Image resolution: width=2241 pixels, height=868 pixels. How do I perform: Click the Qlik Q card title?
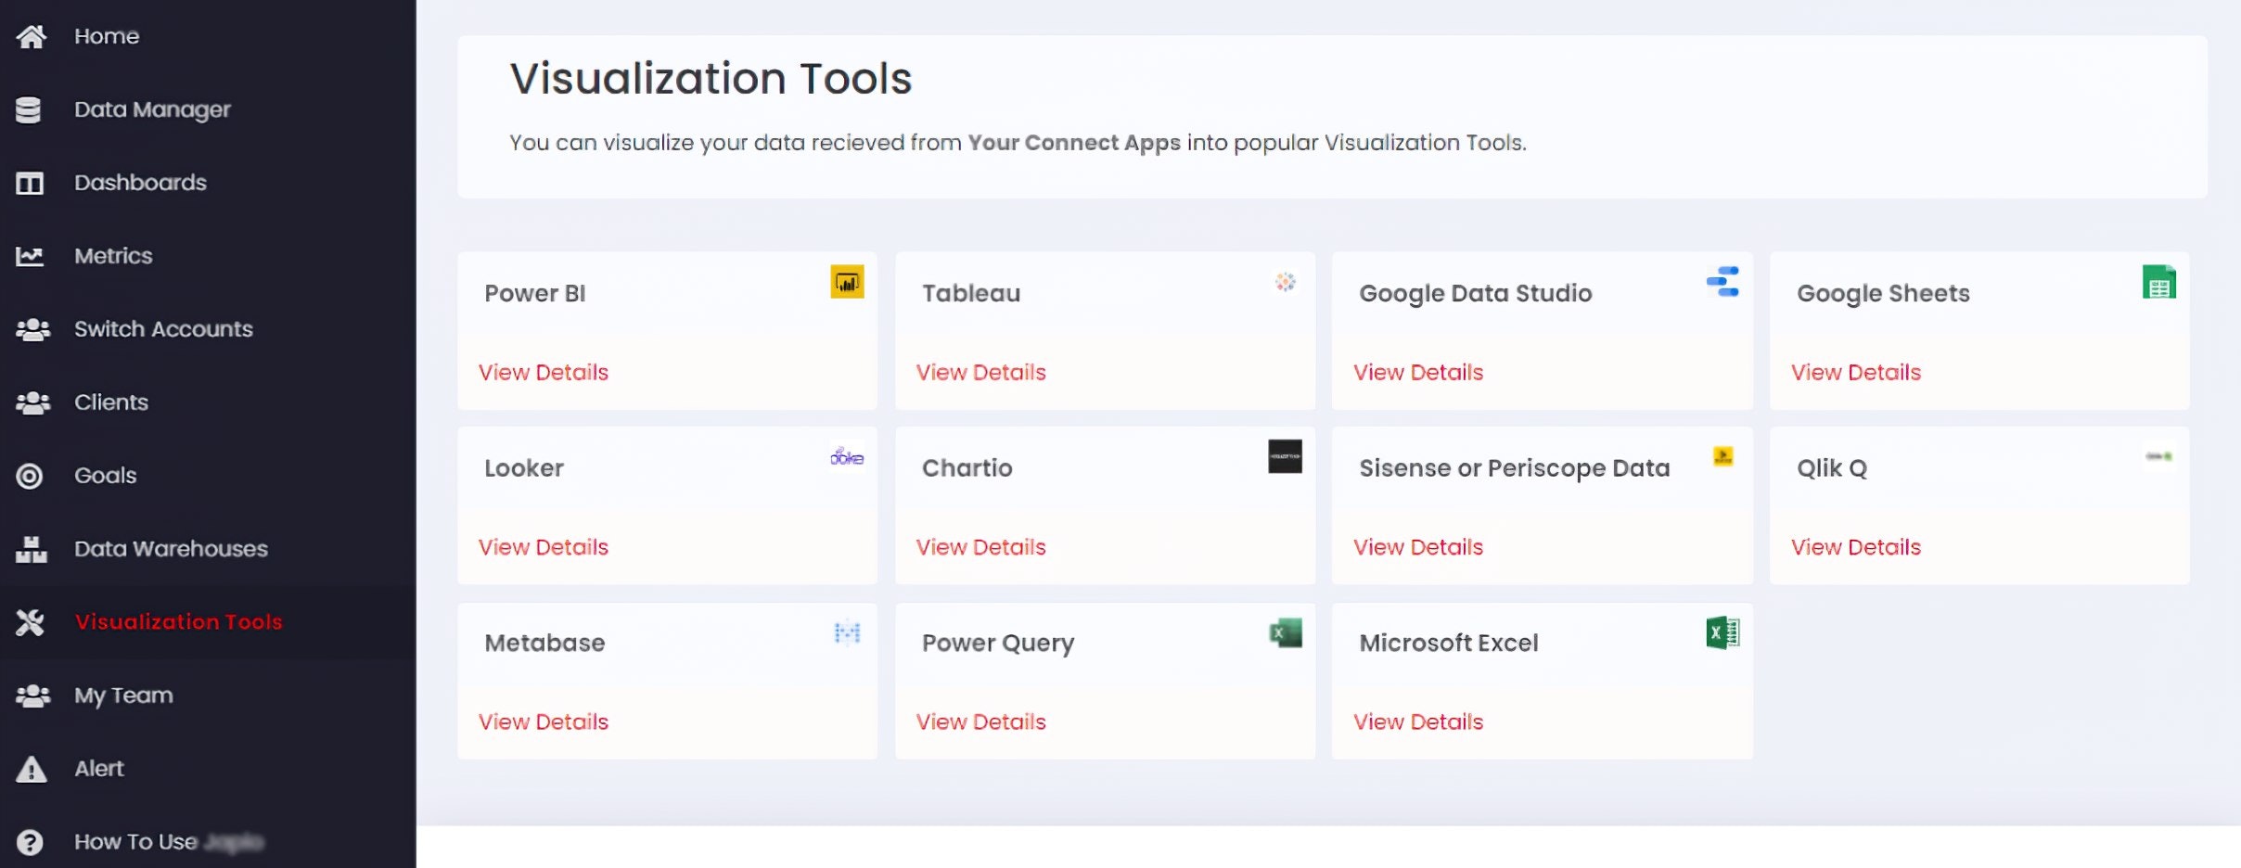1832,468
